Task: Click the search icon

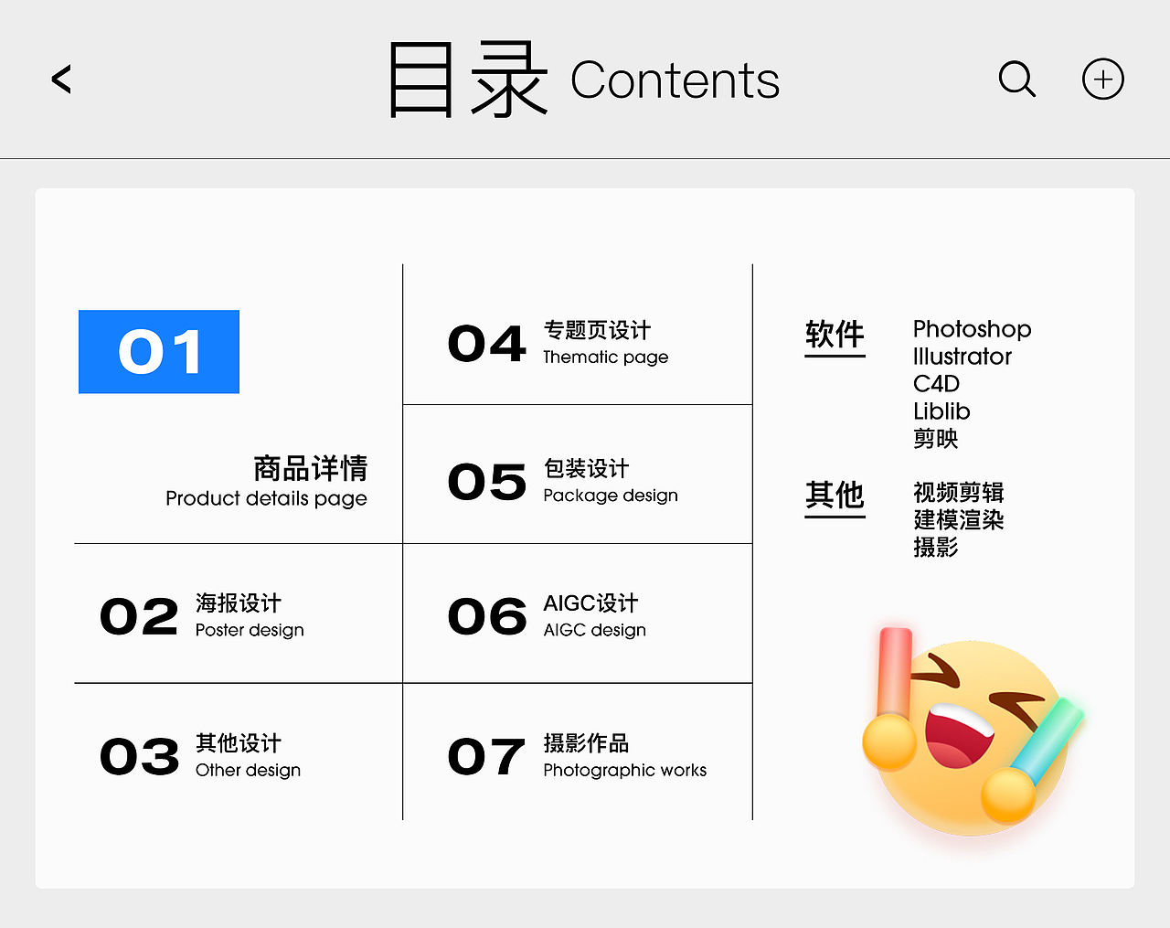Action: 1017,80
